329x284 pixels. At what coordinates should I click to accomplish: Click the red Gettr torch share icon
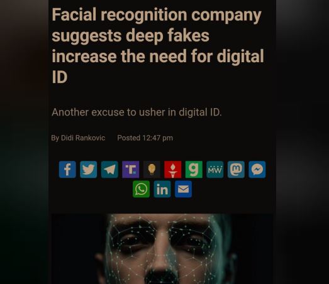[x=173, y=170]
